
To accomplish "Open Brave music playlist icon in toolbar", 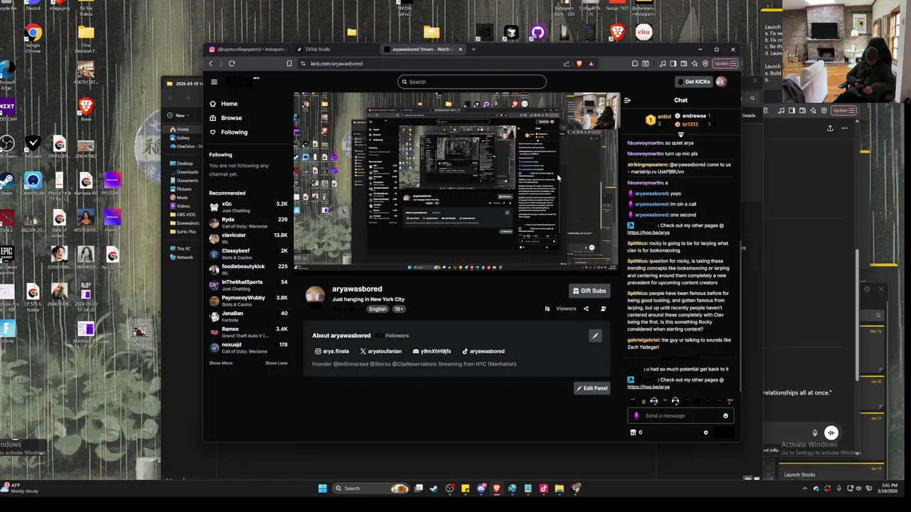I will 662,64.
